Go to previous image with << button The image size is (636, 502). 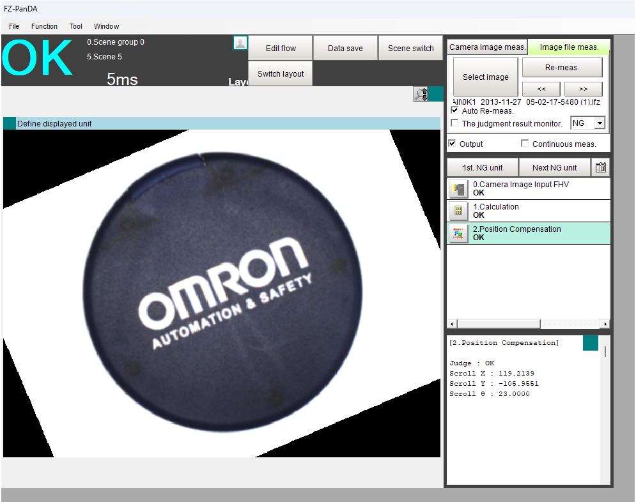[x=541, y=89]
